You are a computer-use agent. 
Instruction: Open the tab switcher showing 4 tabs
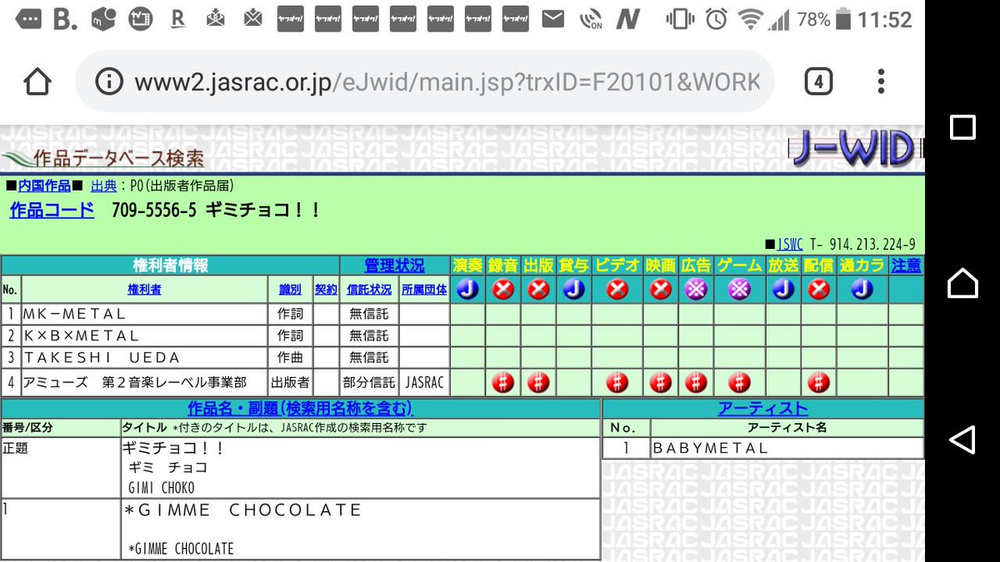coord(818,82)
